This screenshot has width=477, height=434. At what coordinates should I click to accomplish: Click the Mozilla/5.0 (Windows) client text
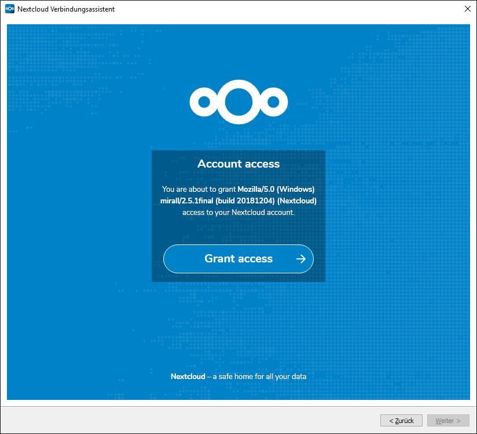point(276,189)
